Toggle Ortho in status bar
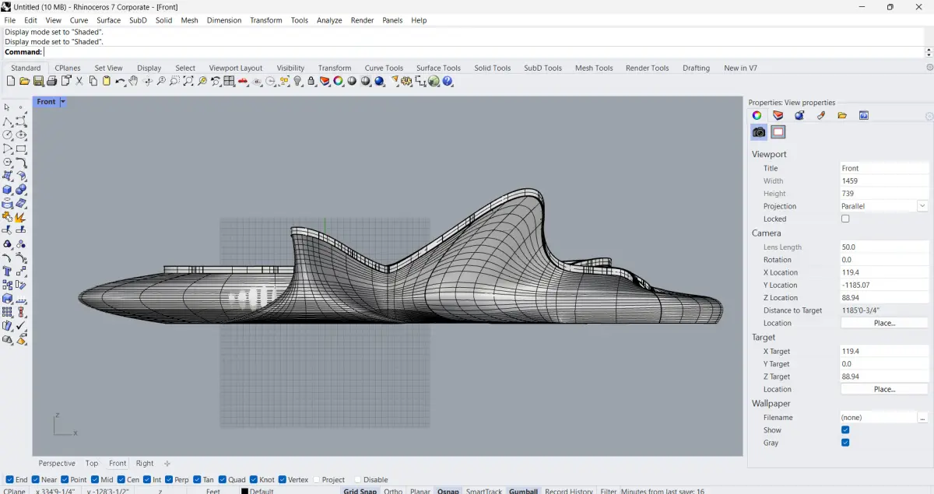The image size is (934, 494). (x=393, y=491)
